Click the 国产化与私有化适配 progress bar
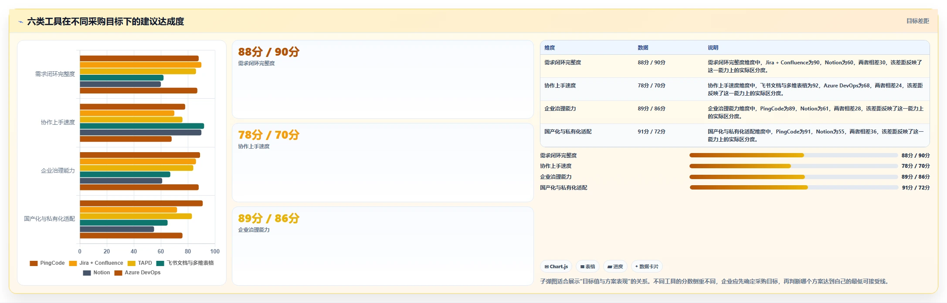 tap(794, 187)
